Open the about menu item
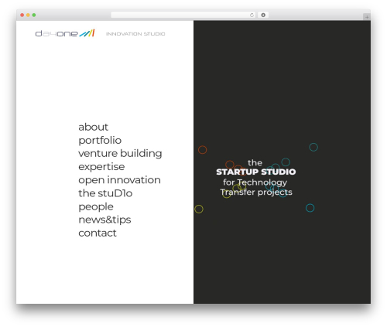Image resolution: width=387 pixels, height=327 pixels. coord(93,127)
